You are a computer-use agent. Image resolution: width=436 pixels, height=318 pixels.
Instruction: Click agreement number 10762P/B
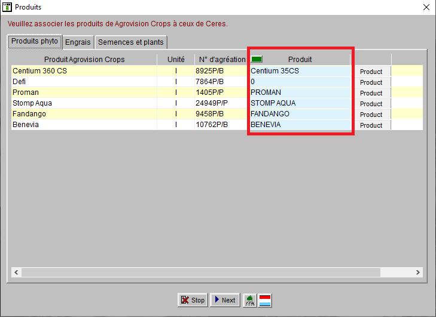tap(222, 125)
